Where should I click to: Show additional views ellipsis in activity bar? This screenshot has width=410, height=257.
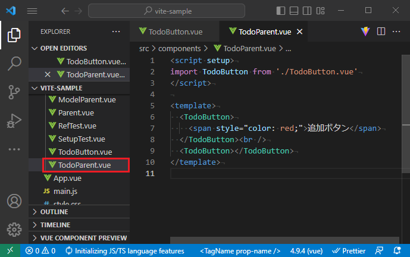coord(14,149)
